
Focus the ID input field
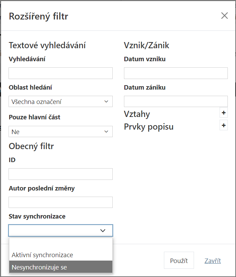[60, 174]
